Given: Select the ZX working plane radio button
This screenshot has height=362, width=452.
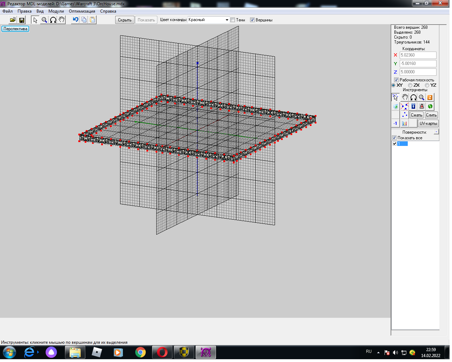Looking at the screenshot, I should 410,85.
